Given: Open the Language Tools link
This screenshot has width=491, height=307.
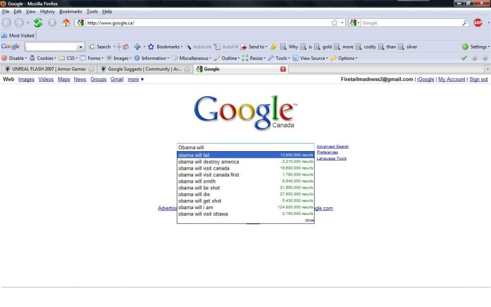Looking at the screenshot, I should coord(332,158).
